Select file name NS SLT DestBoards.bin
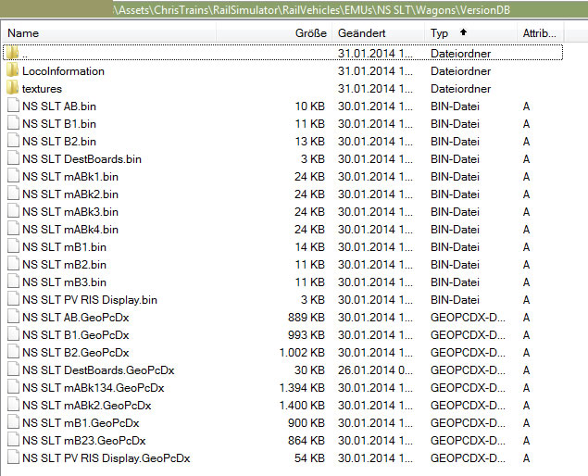 81,159
